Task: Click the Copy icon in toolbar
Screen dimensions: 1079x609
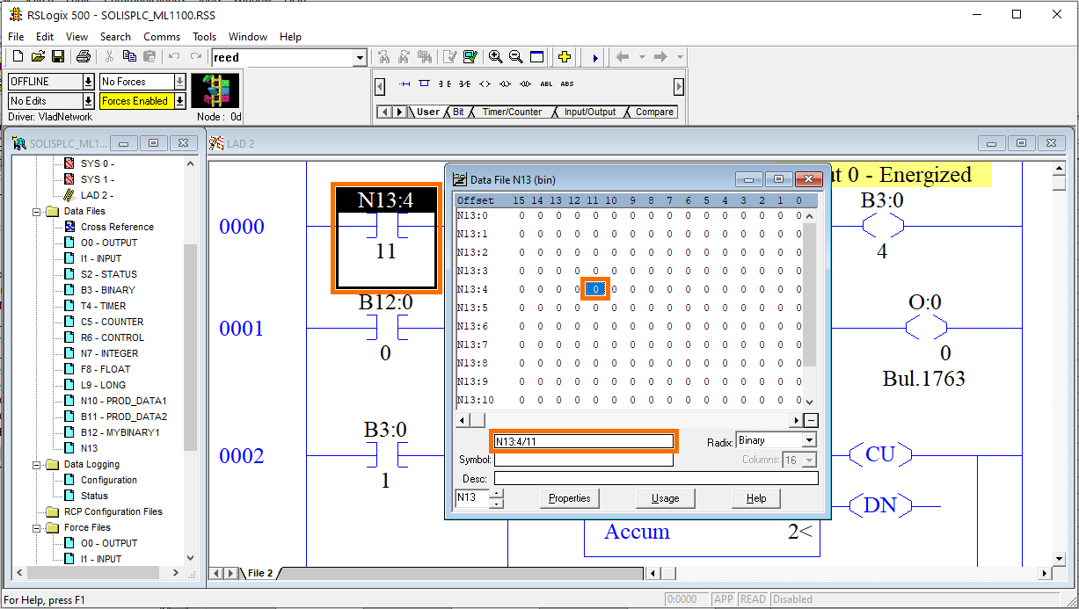Action: coord(129,57)
